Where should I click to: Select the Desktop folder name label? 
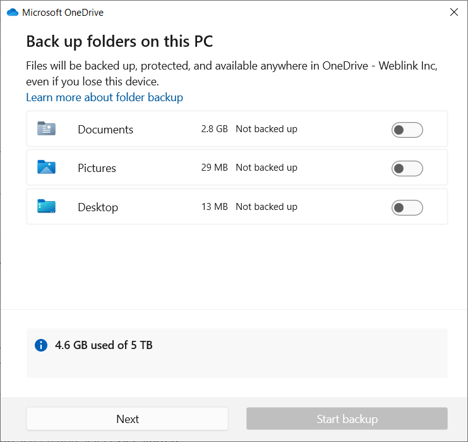98,207
